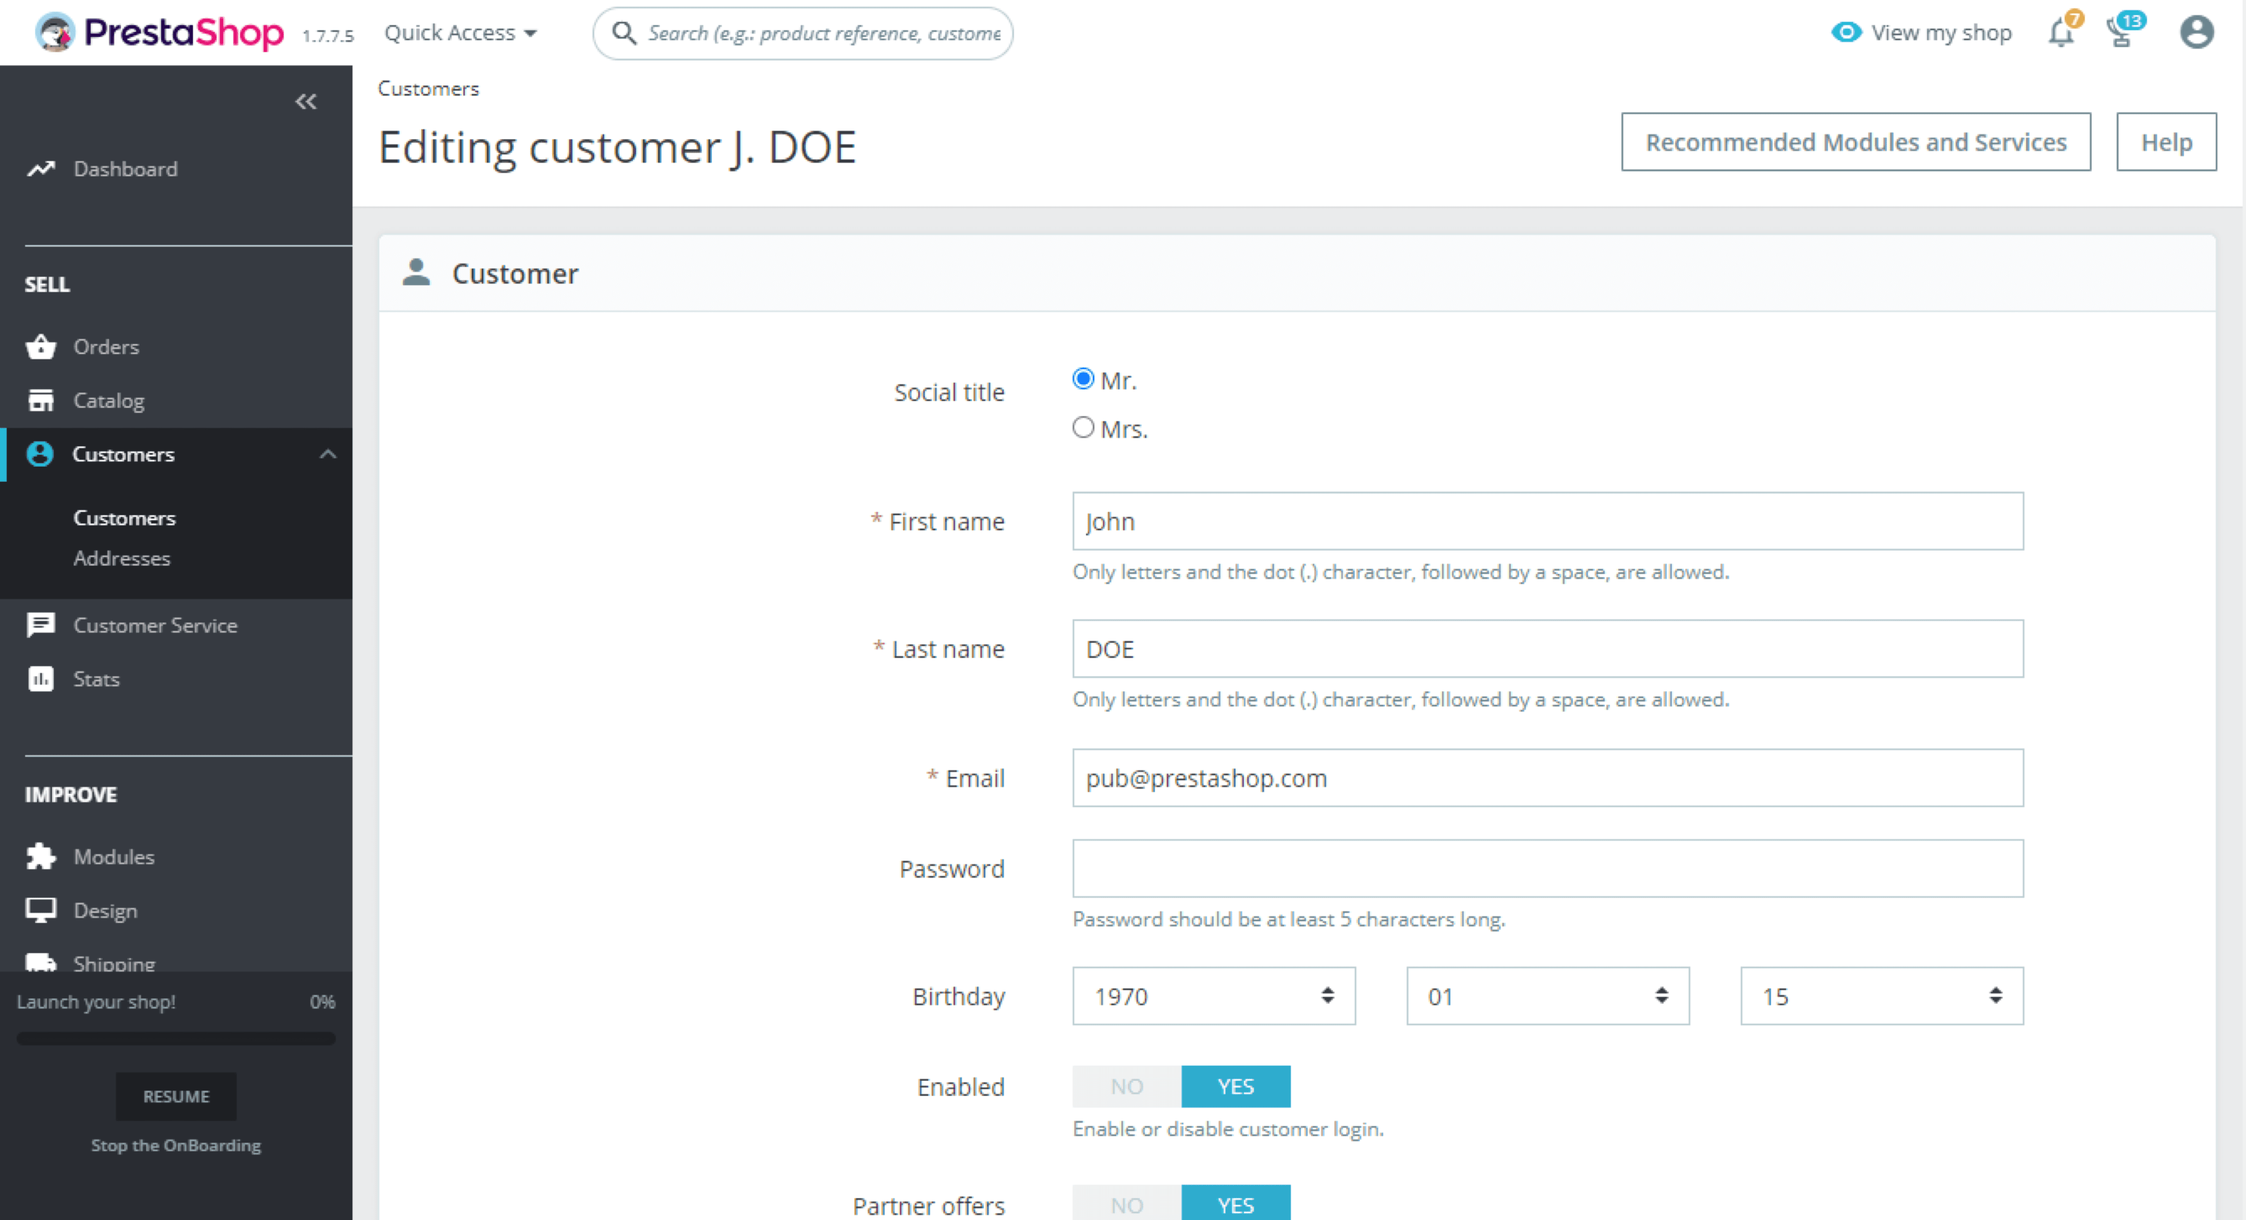2246x1220 pixels.
Task: Click the Help button
Action: (x=2164, y=141)
